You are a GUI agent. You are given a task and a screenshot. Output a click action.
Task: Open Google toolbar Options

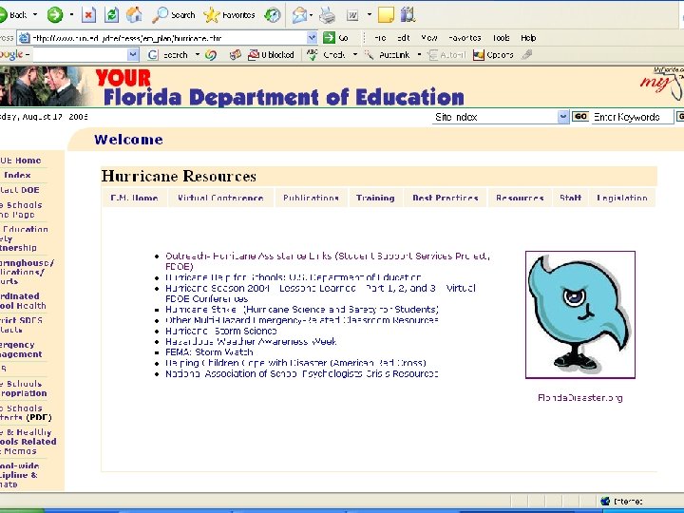pyautogui.click(x=493, y=55)
